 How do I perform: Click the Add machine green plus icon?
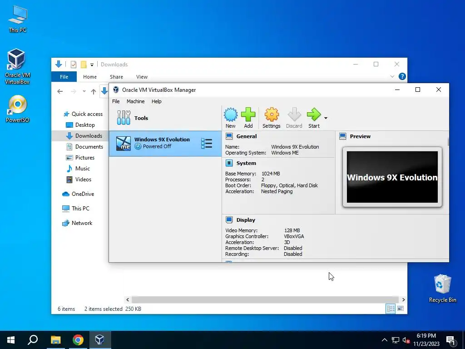248,118
